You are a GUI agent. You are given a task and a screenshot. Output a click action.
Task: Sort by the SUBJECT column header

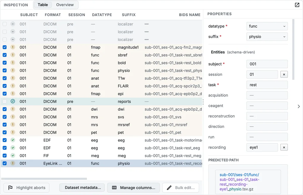coord(29,15)
